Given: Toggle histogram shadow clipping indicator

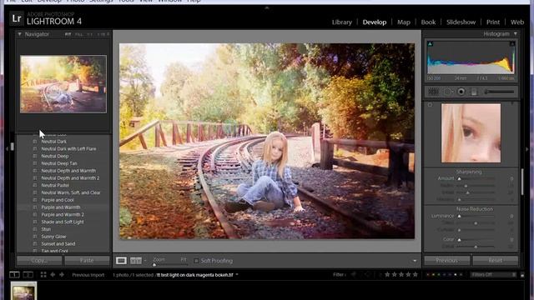Looking at the screenshot, I should pos(430,44).
